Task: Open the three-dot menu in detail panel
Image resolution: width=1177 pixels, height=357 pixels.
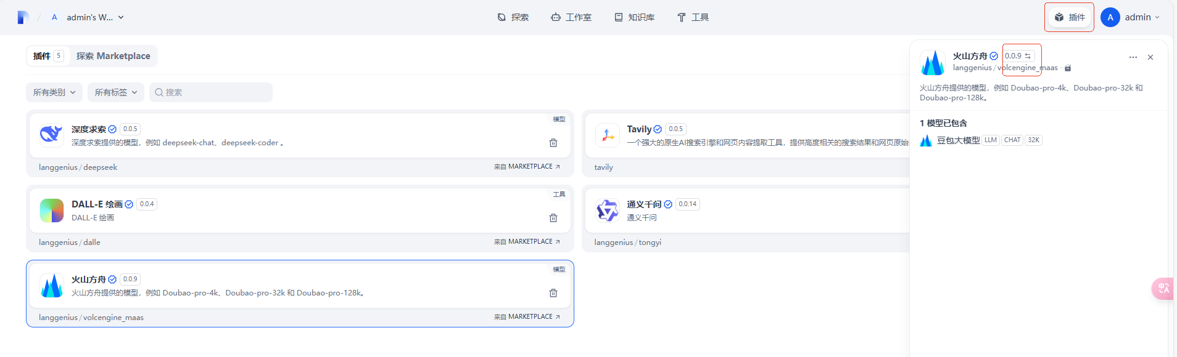Action: coord(1133,57)
